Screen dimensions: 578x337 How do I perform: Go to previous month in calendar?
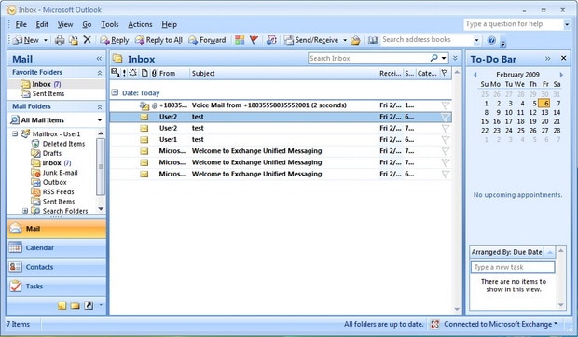(475, 75)
